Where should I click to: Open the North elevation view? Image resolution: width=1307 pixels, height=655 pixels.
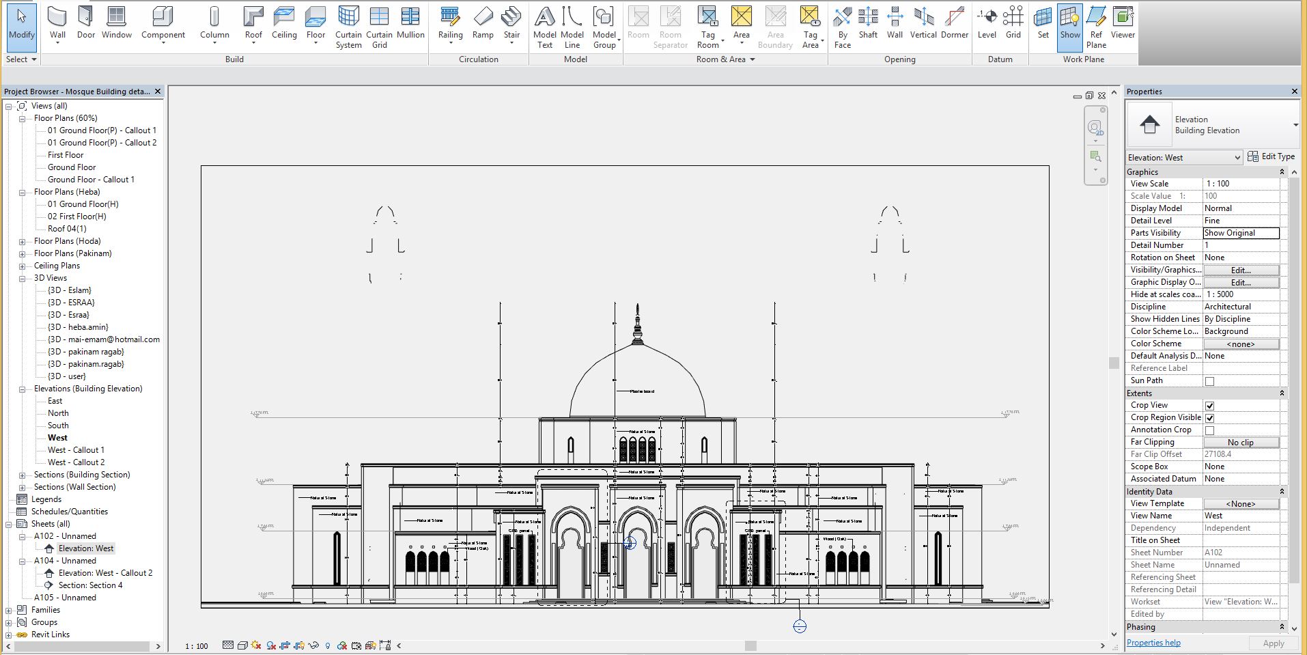(58, 413)
